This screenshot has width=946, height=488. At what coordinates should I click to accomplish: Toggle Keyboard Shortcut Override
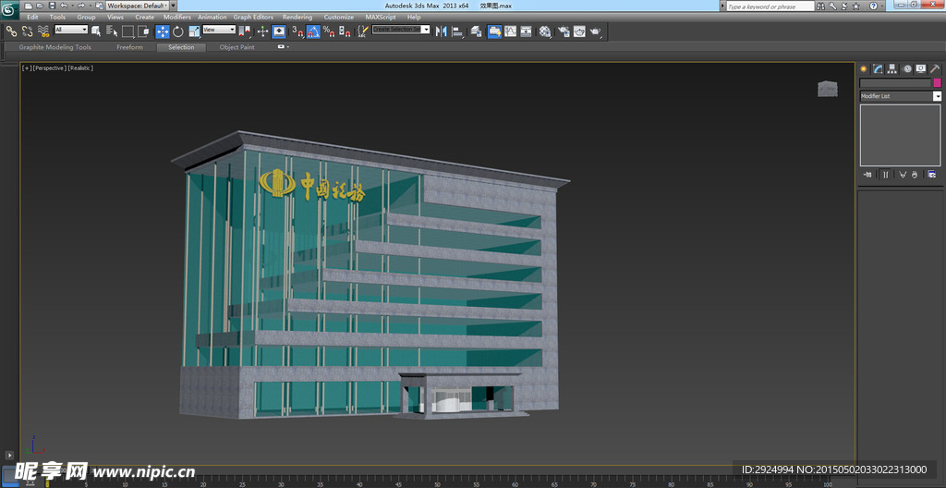[x=279, y=31]
